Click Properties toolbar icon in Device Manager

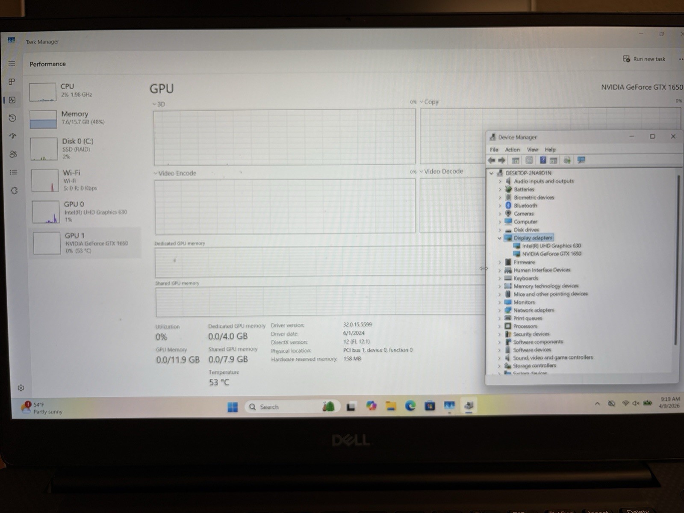click(529, 160)
